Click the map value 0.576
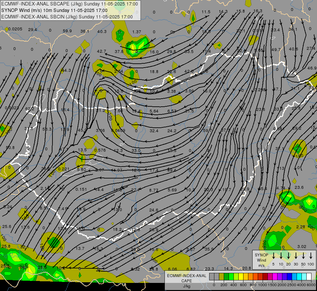 (100, 150)
